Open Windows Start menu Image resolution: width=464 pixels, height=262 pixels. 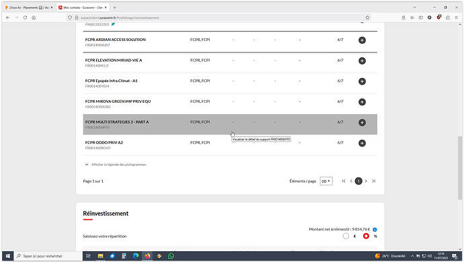[7, 256]
